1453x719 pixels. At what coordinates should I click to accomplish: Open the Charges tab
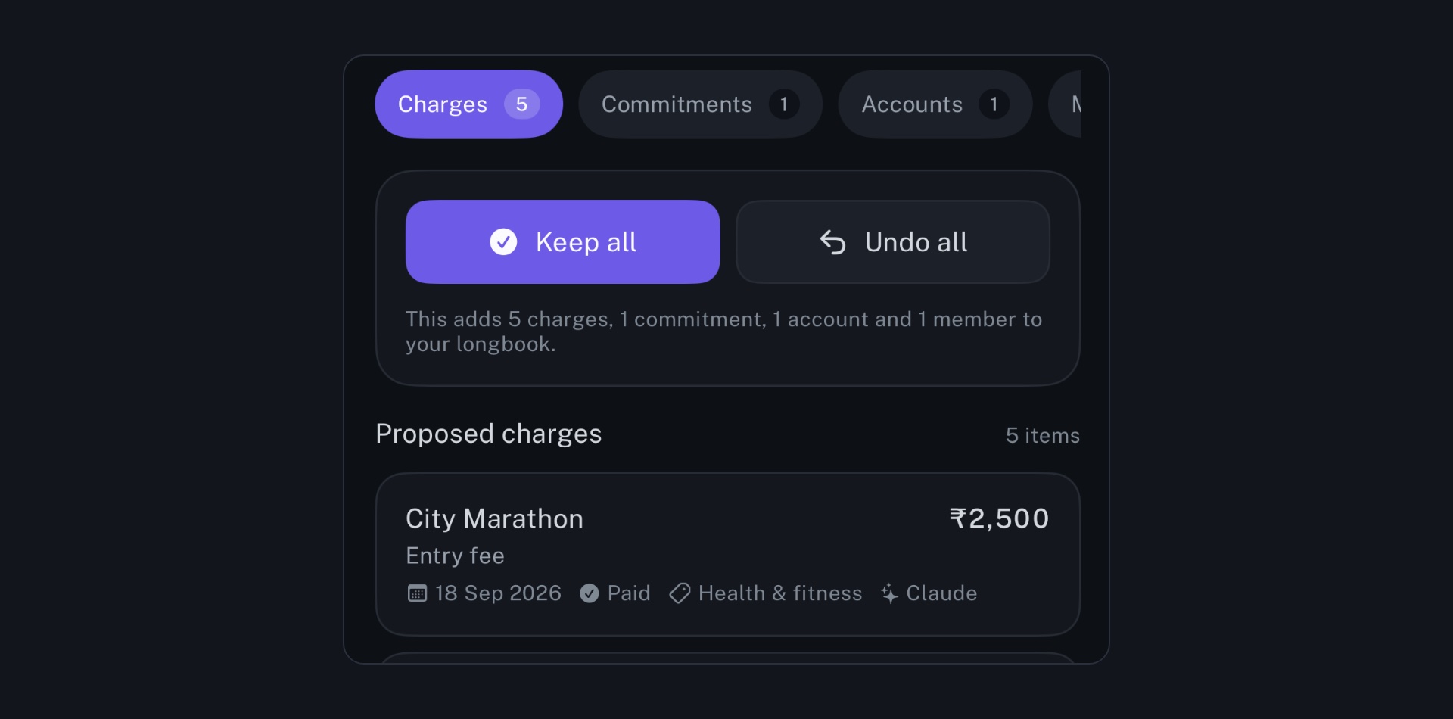coord(468,104)
